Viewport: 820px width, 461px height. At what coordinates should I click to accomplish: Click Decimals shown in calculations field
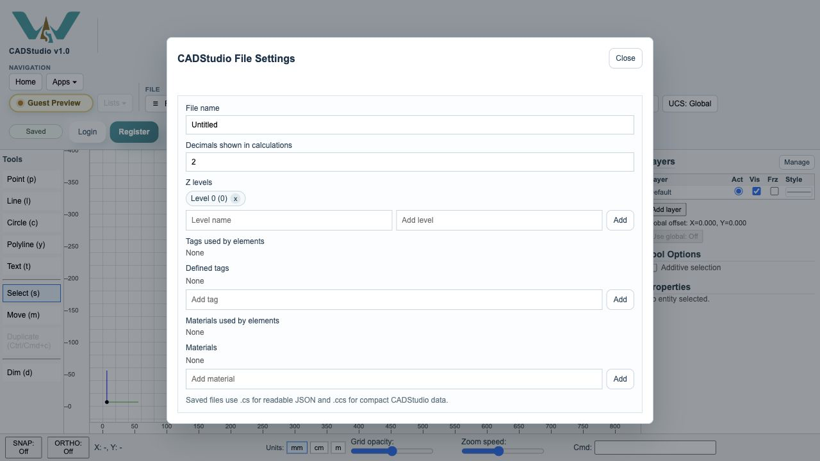(410, 162)
